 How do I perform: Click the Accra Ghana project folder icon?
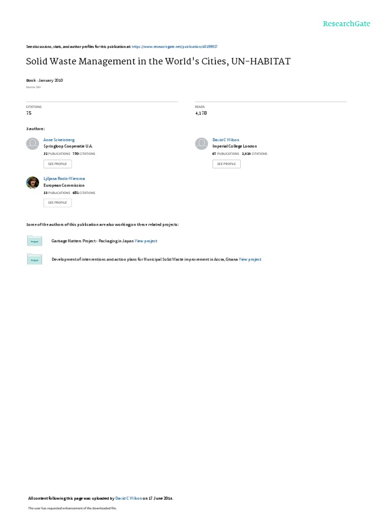[x=35, y=259]
